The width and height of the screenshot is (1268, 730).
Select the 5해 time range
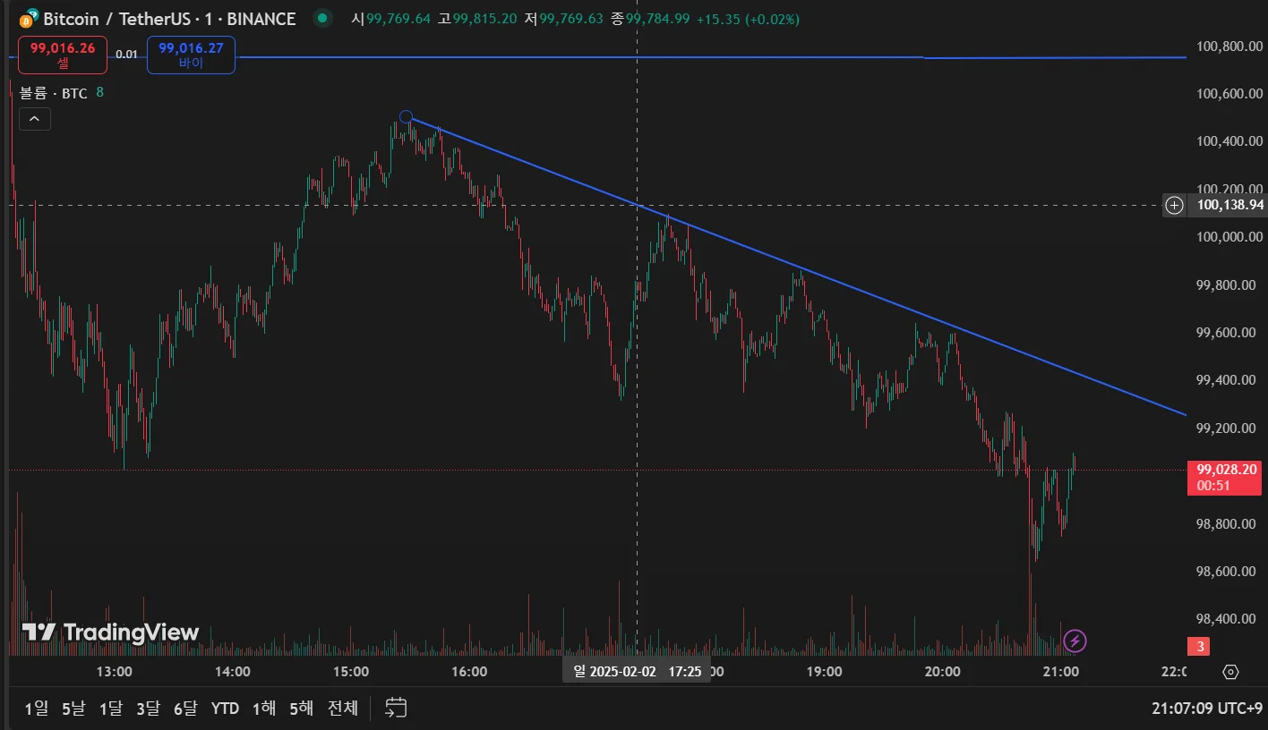(301, 709)
